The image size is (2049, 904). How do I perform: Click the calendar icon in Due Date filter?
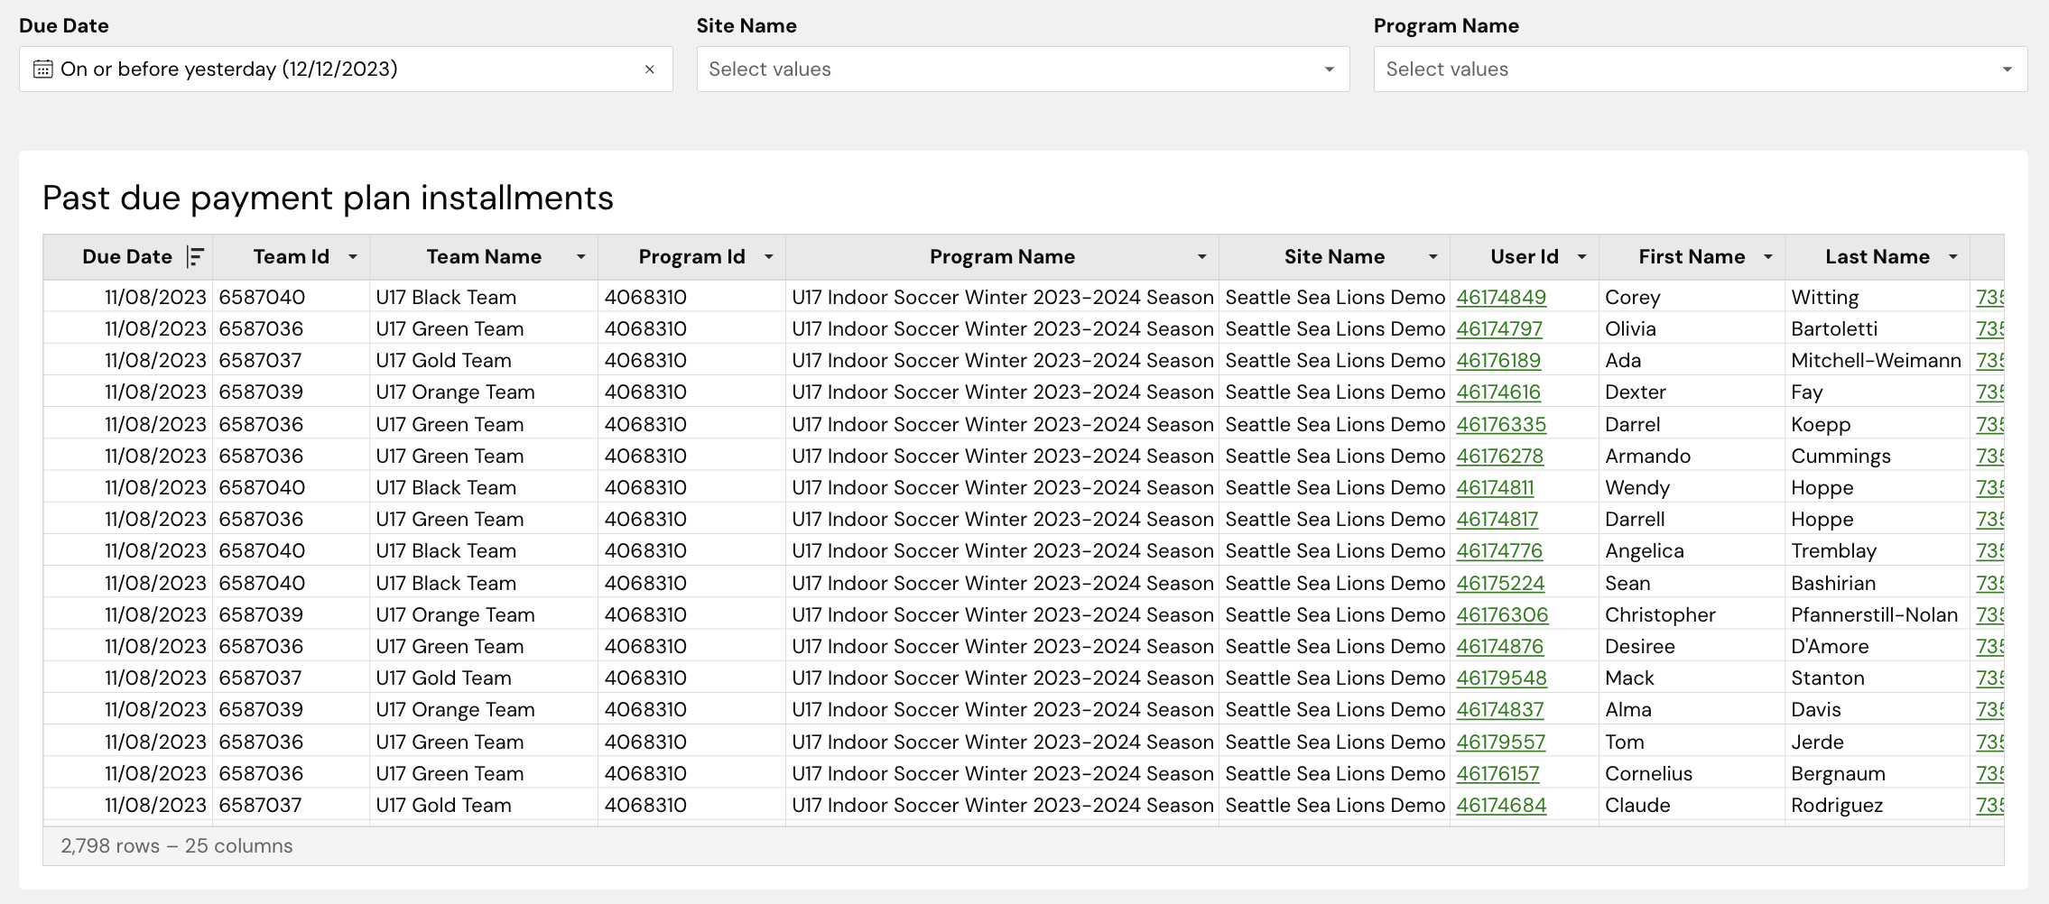[x=42, y=69]
